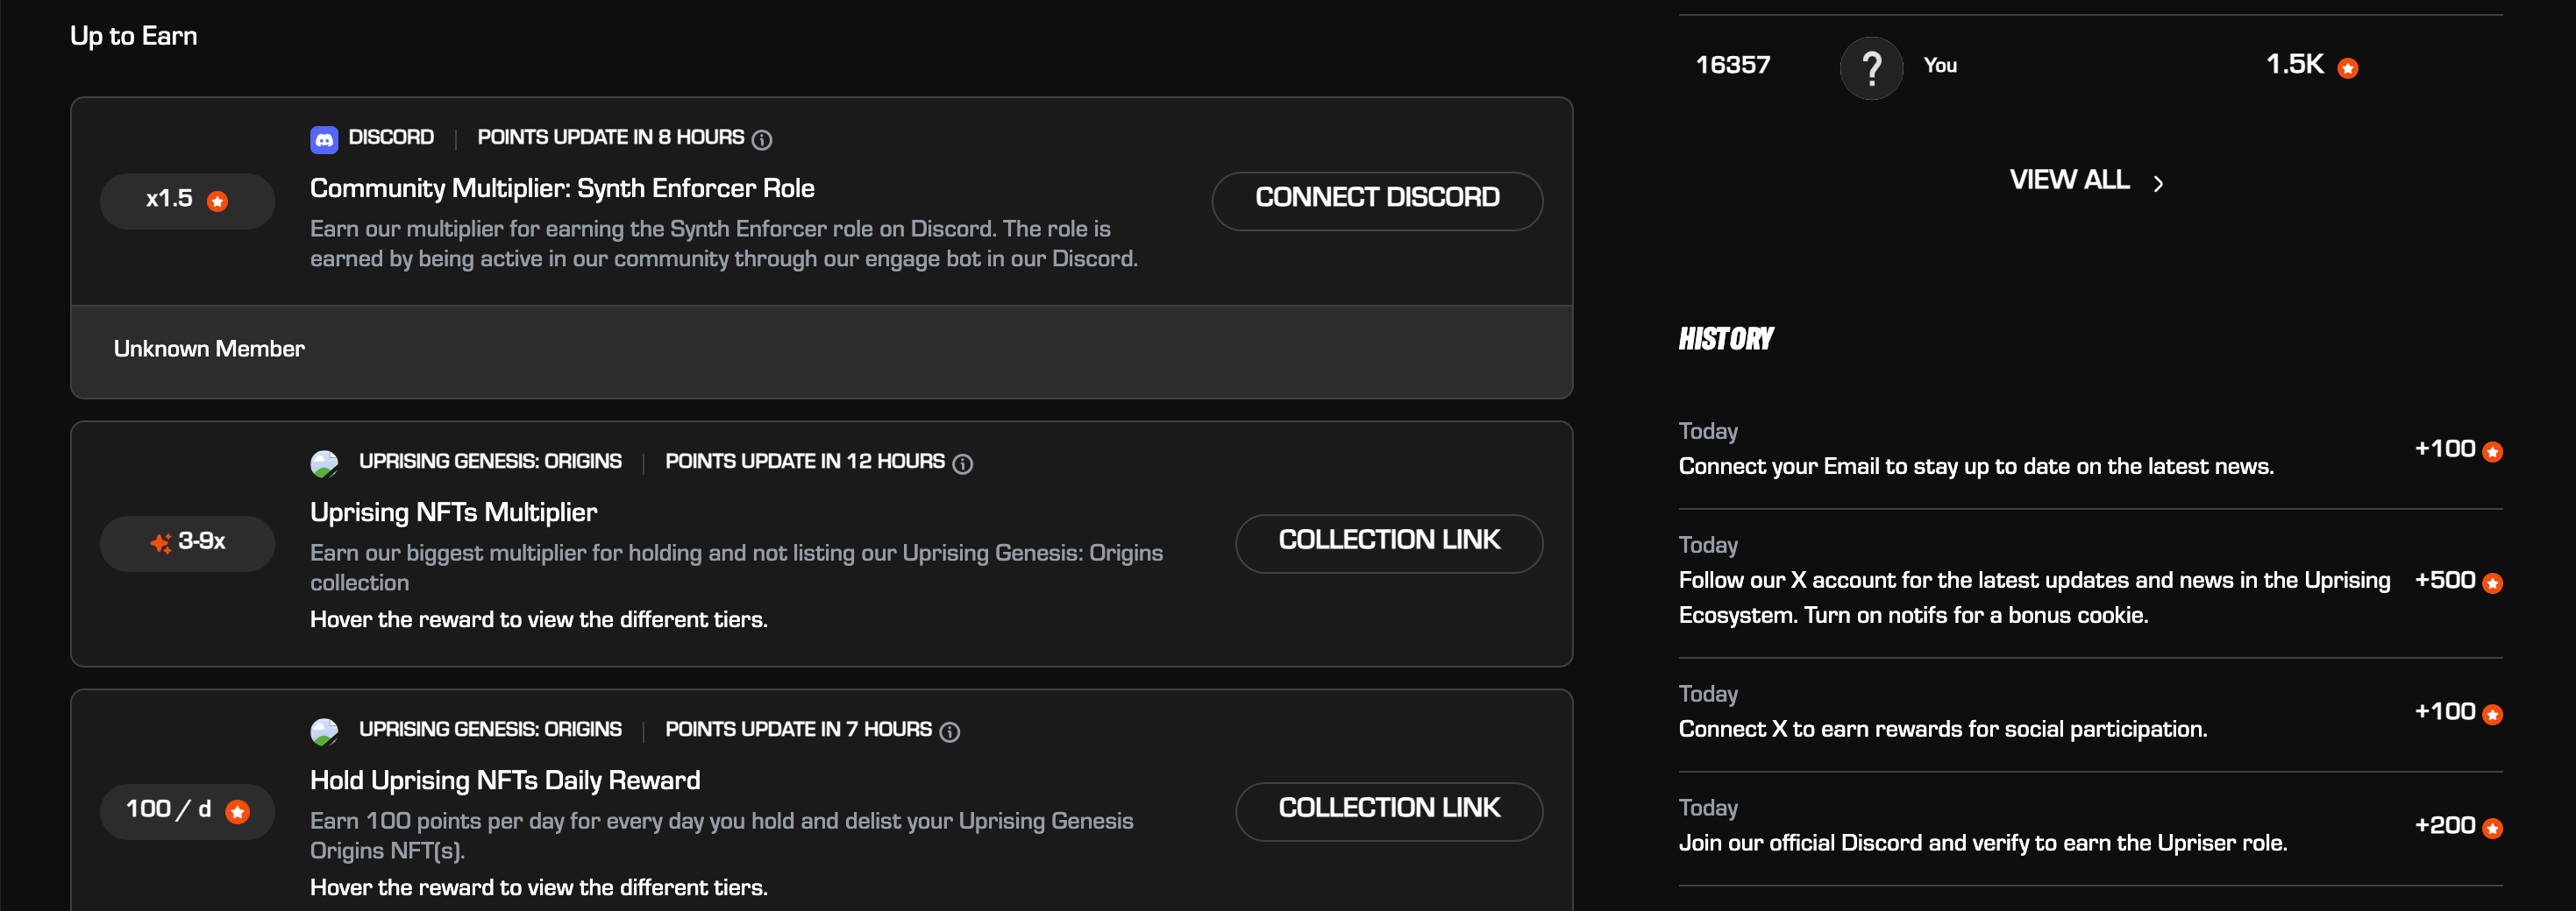
Task: Open Community Multiplier: Synth Enforcer Role title
Action: 561,187
